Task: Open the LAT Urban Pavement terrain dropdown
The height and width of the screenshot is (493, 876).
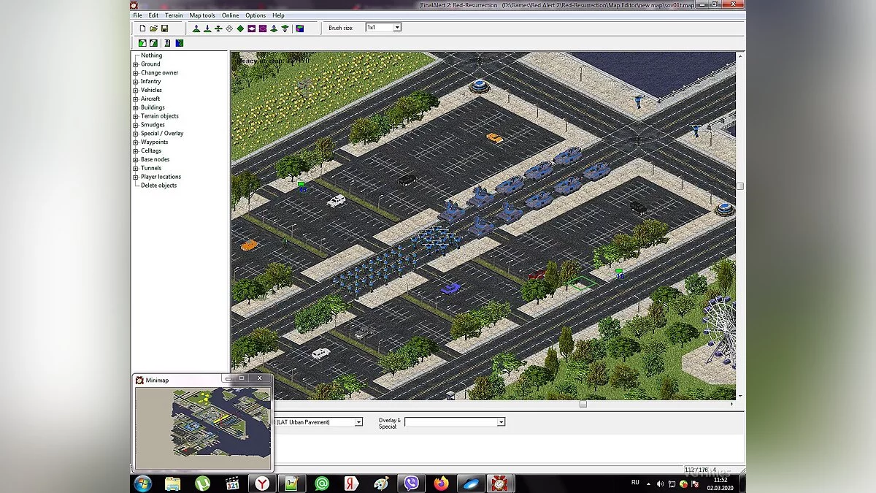Action: coord(358,422)
